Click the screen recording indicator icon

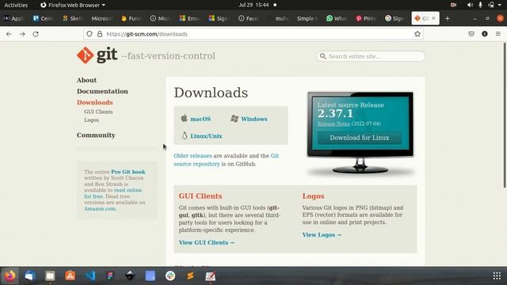453,5
